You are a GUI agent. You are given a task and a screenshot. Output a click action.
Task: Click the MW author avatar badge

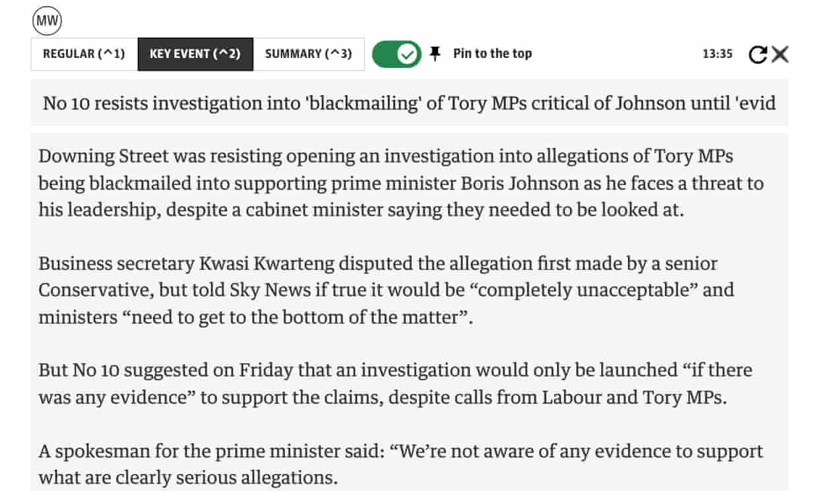coord(47,22)
